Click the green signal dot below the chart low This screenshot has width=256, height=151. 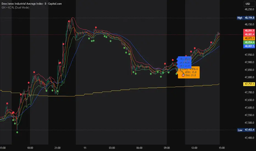(17, 132)
